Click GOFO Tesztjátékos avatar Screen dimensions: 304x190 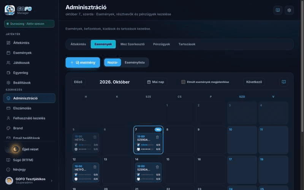(9, 180)
